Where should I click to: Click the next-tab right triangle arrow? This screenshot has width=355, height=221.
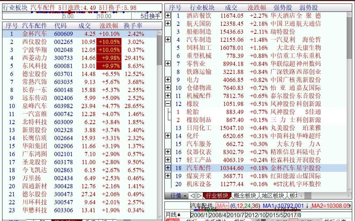coord(199,196)
